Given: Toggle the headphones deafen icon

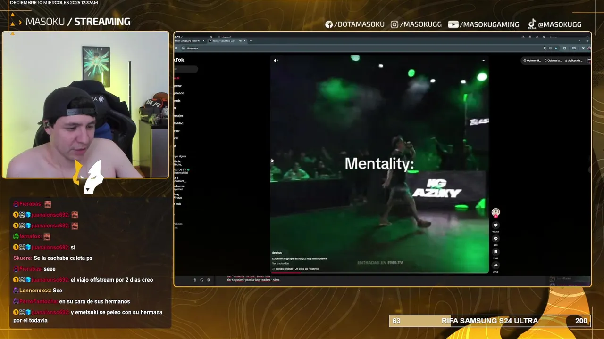Looking at the screenshot, I should pyautogui.click(x=201, y=280).
